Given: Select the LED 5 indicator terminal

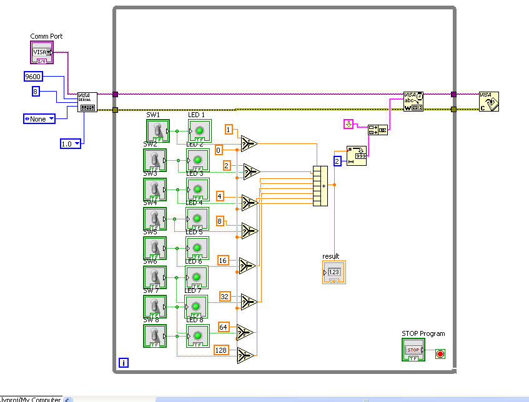Looking at the screenshot, I should coord(197,248).
